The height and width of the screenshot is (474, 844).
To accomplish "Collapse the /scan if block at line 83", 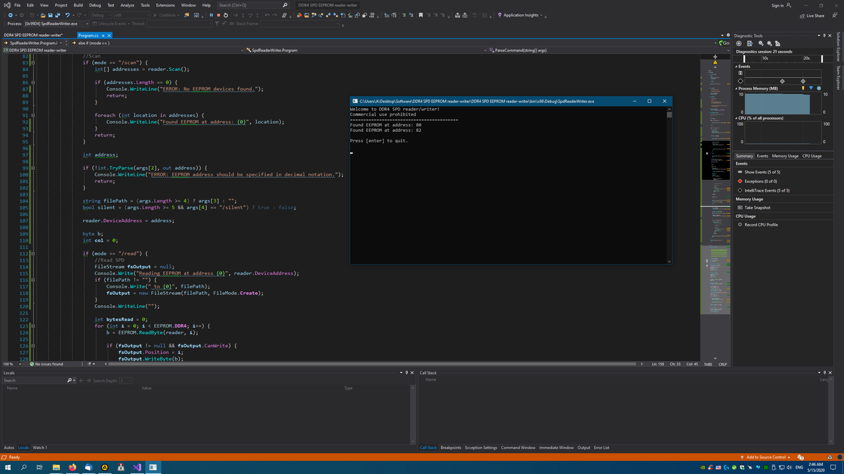I will [33, 63].
